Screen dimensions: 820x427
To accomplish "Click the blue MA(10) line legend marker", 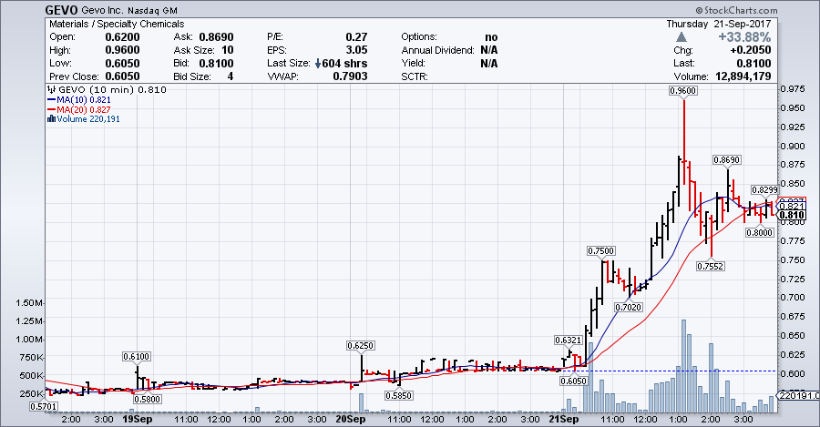I will tap(51, 100).
